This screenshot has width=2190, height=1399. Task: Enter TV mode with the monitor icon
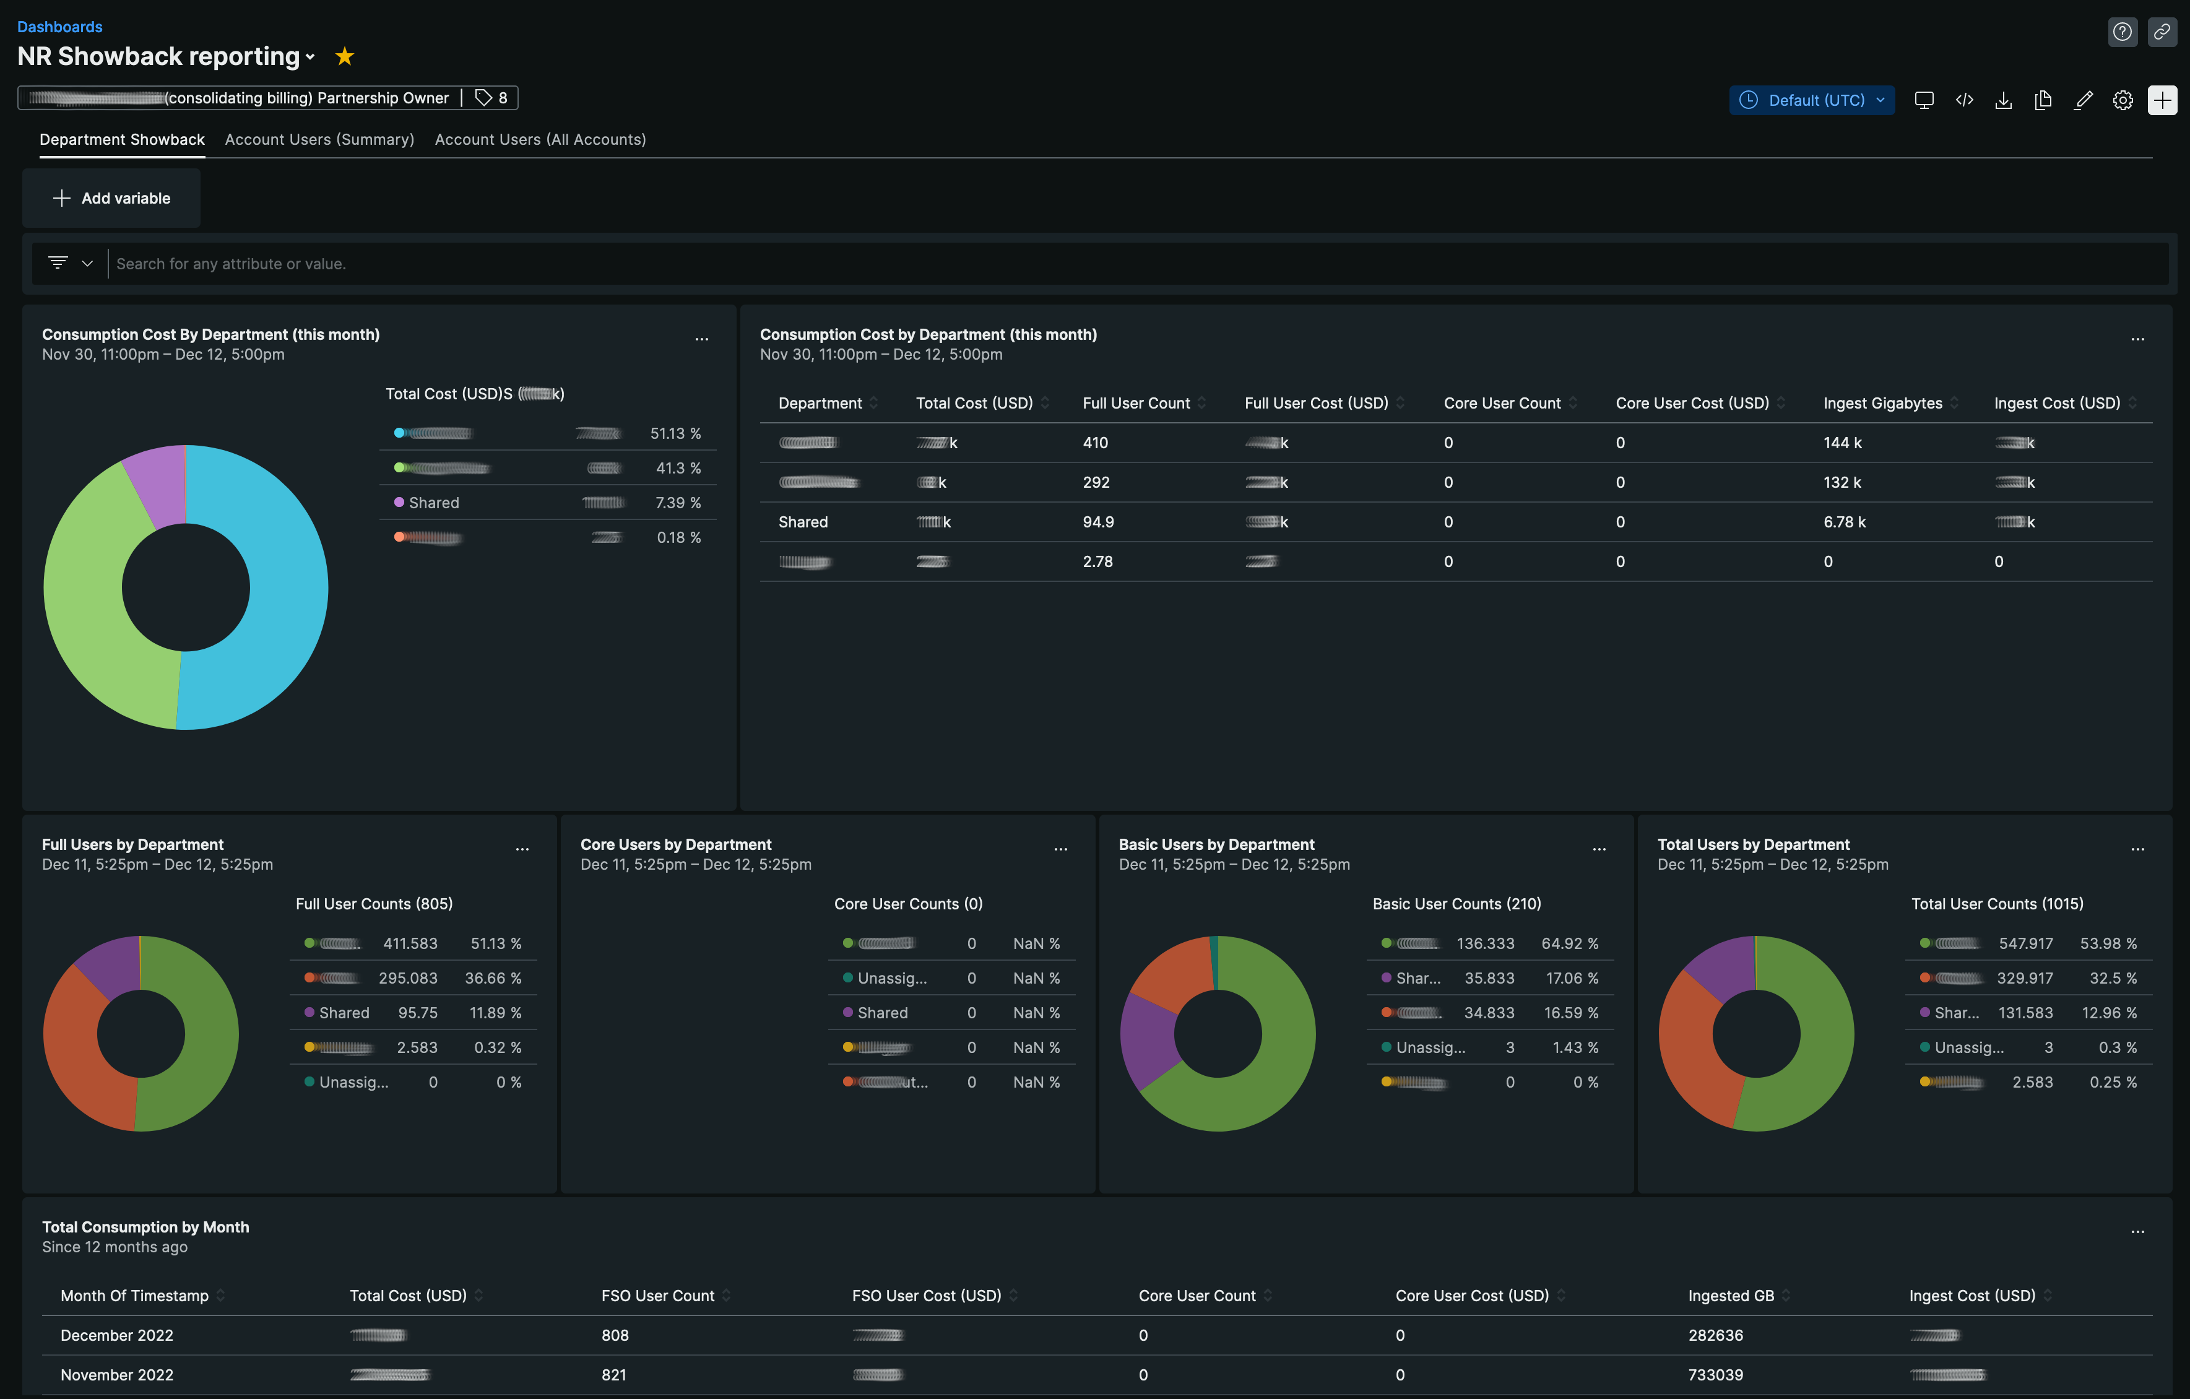coord(1924,100)
